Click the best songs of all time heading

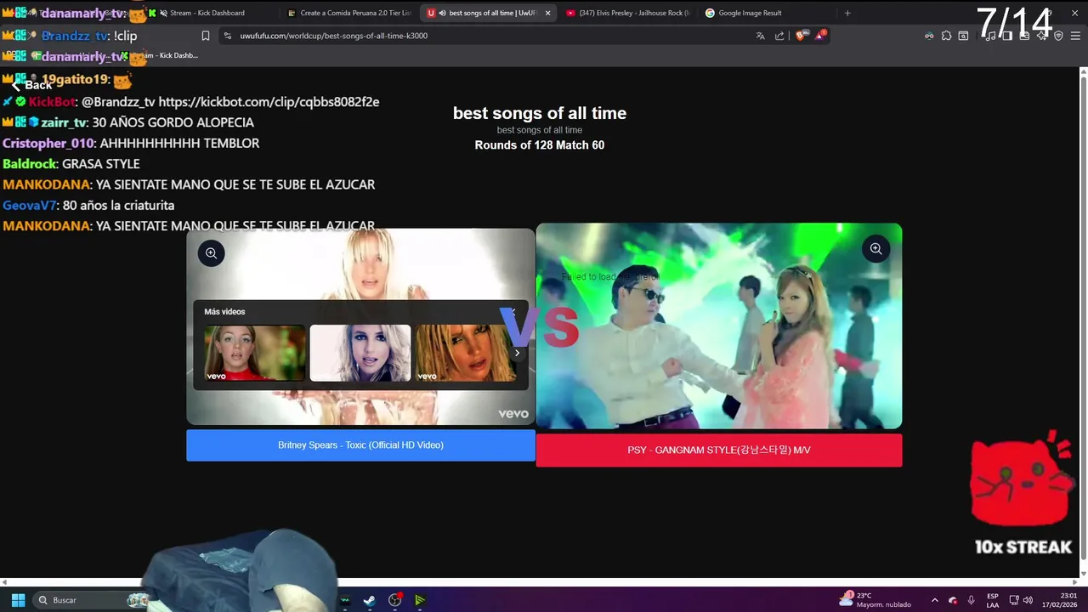pos(540,113)
